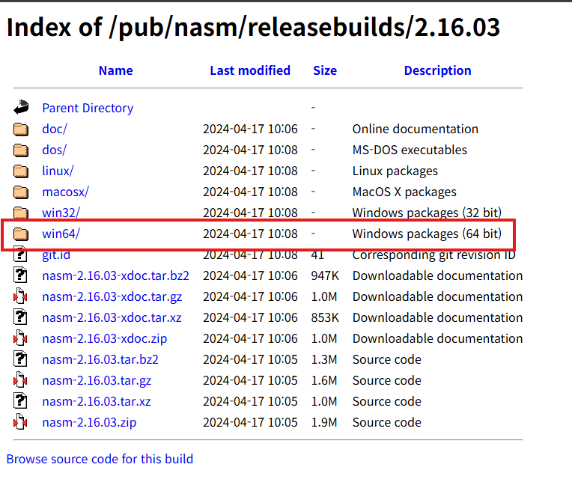Click the 1.3M size value
The width and height of the screenshot is (572, 491).
pyautogui.click(x=324, y=359)
